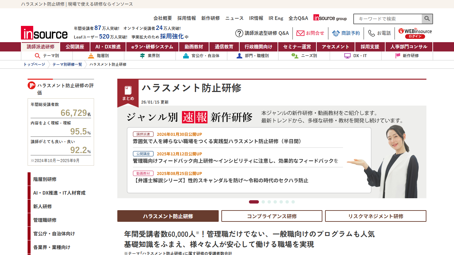The height and width of the screenshot is (255, 454).
Task: Go back via トップページ breadcrumb link
Action: click(35, 65)
